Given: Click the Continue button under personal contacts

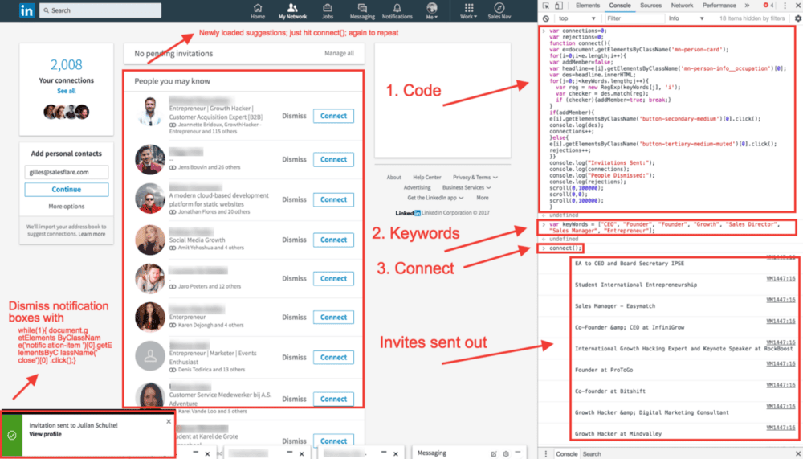Looking at the screenshot, I should (66, 189).
